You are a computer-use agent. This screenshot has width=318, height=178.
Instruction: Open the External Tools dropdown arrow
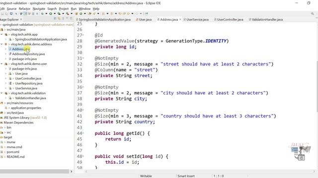72,13
